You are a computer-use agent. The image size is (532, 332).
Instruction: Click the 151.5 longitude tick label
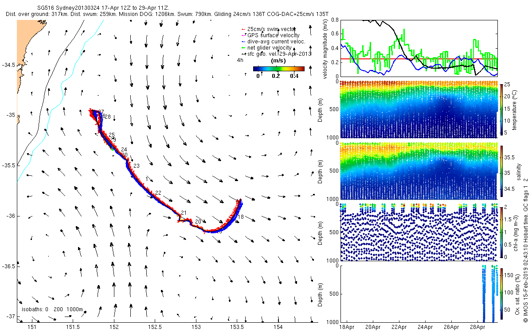pyautogui.click(x=73, y=327)
